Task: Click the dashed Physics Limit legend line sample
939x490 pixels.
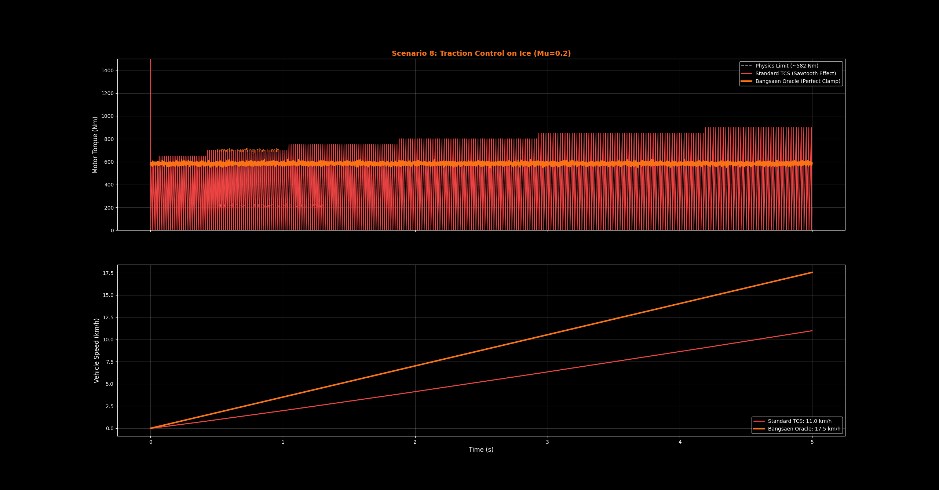Action: point(746,66)
